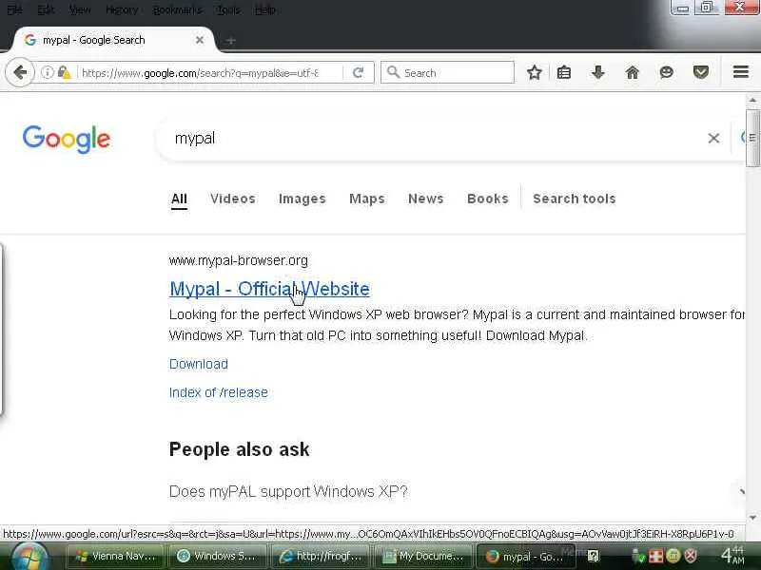Open the View menu

pos(80,9)
